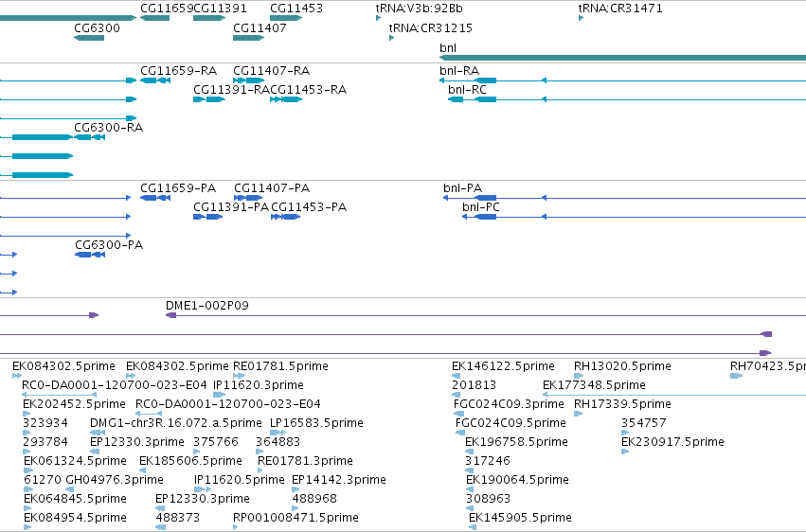Select the IP11620.3prime EST label
Image resolution: width=806 pixels, height=532 pixels.
coord(259,385)
